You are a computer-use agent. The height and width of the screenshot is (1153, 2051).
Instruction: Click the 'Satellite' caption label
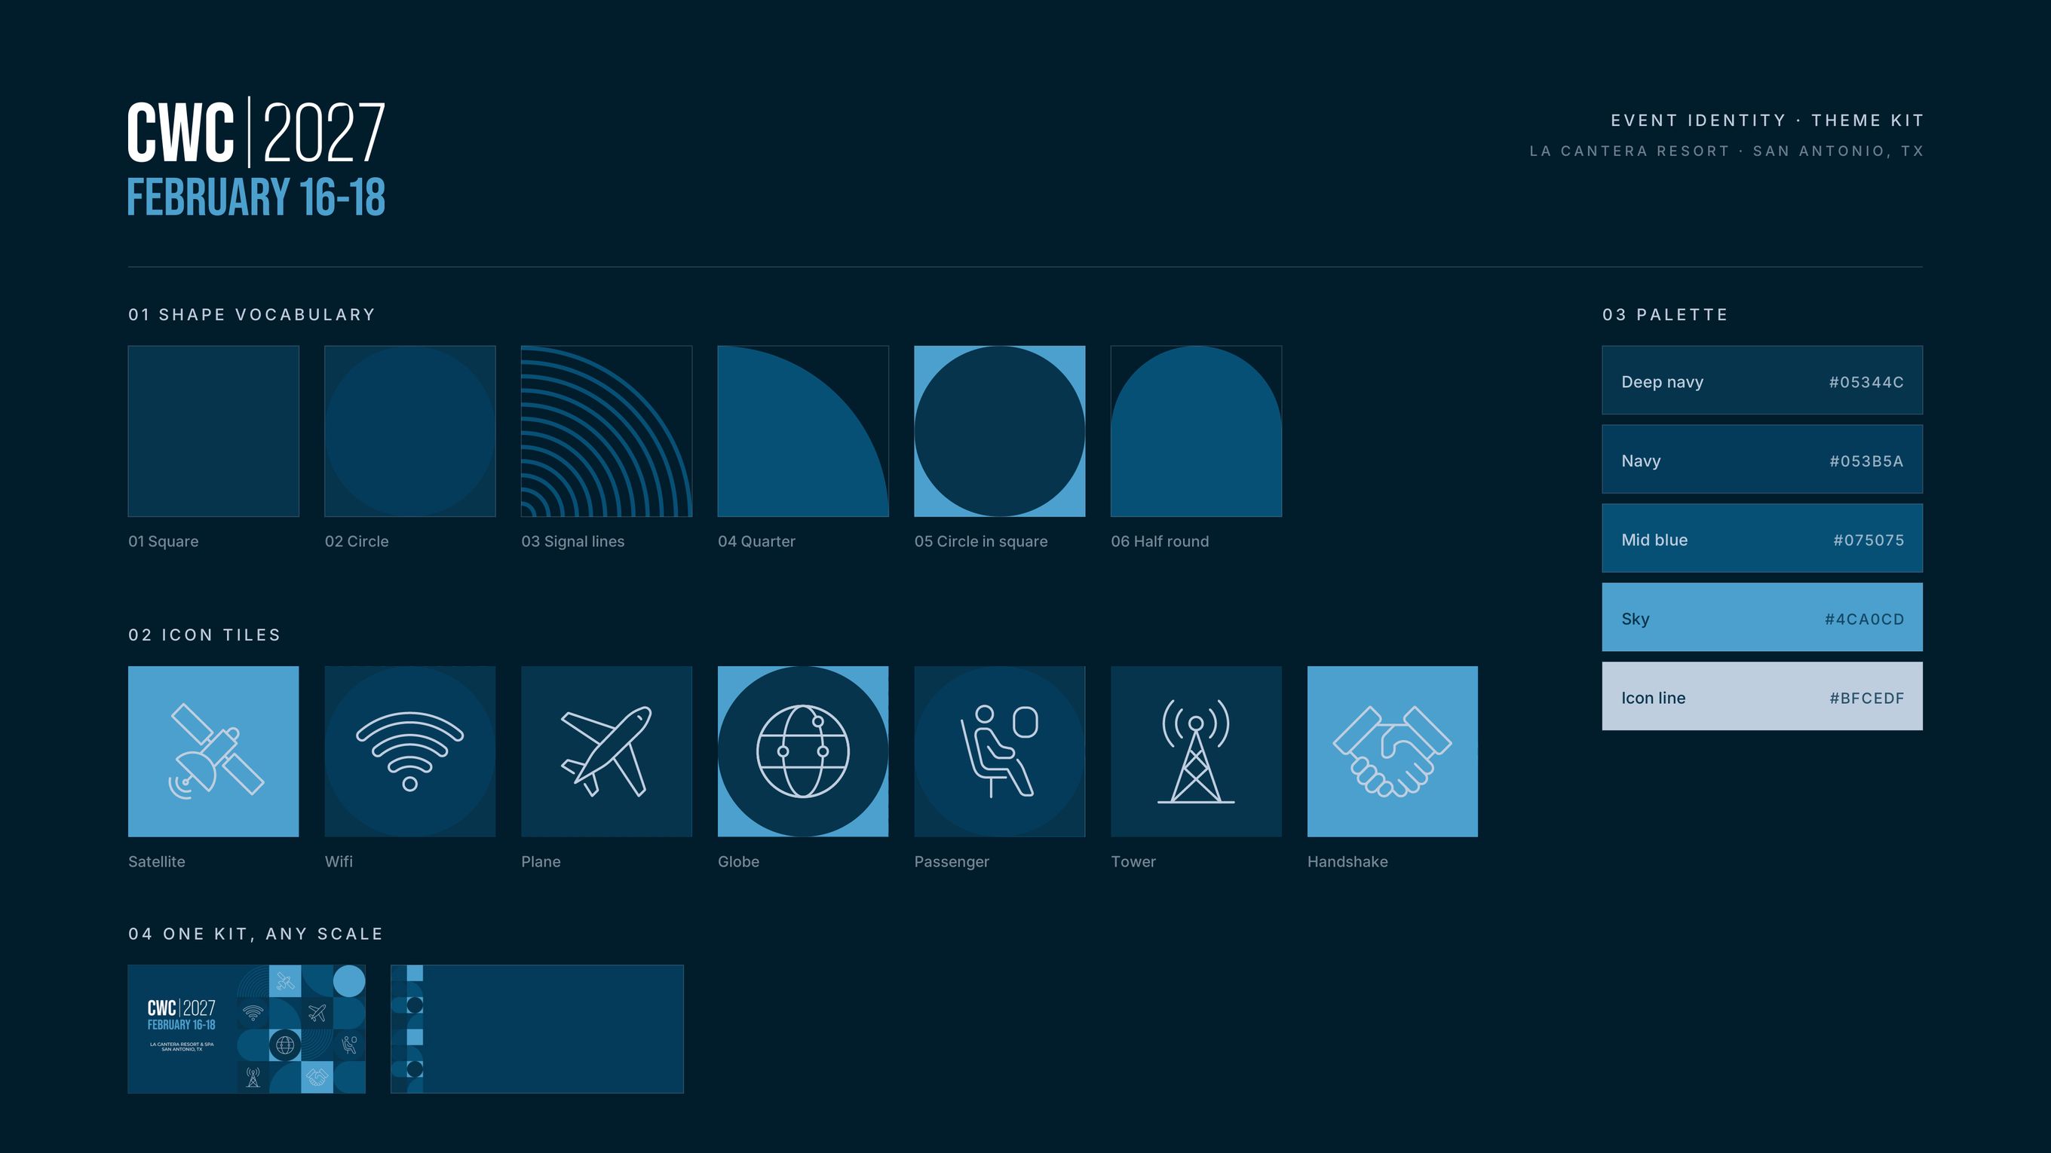coord(156,862)
